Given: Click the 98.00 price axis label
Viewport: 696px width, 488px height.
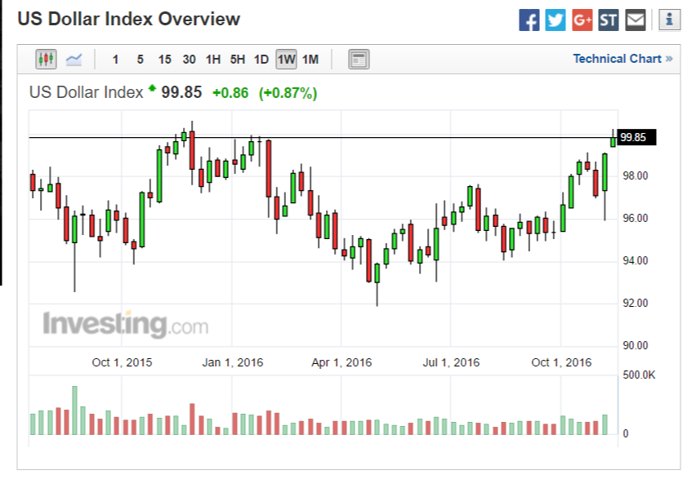Looking at the screenshot, I should (636, 175).
